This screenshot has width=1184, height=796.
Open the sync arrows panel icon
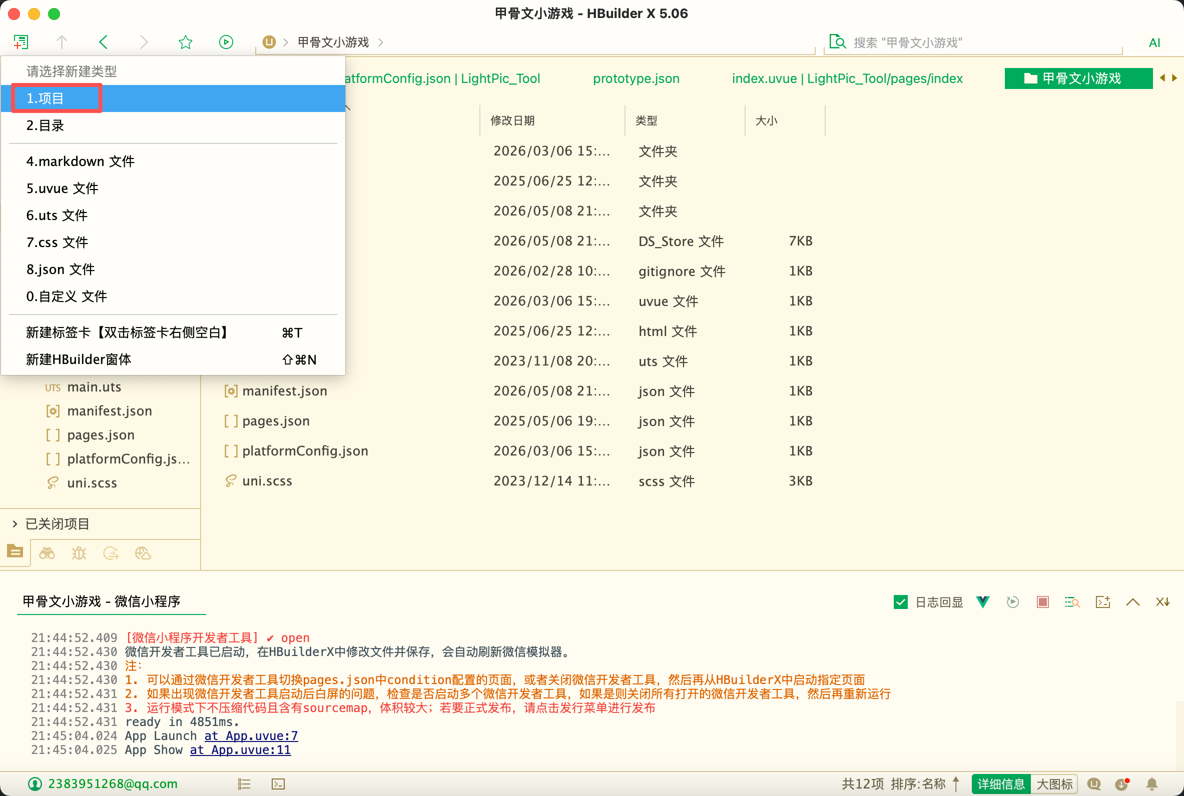pyautogui.click(x=111, y=553)
